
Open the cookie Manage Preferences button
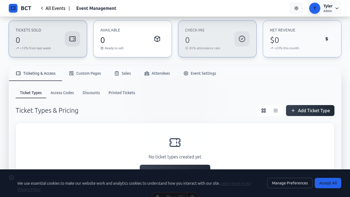tap(290, 183)
